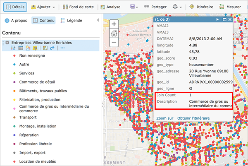Click the geo_id value ADRNIVX
Image resolution: width=248 pixels, height=166 pixels.
click(211, 82)
